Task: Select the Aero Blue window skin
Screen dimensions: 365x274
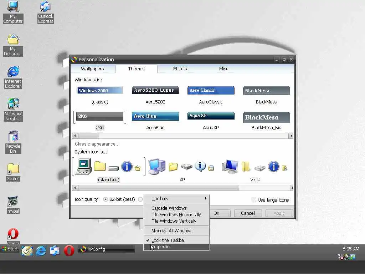Action: [x=155, y=121]
